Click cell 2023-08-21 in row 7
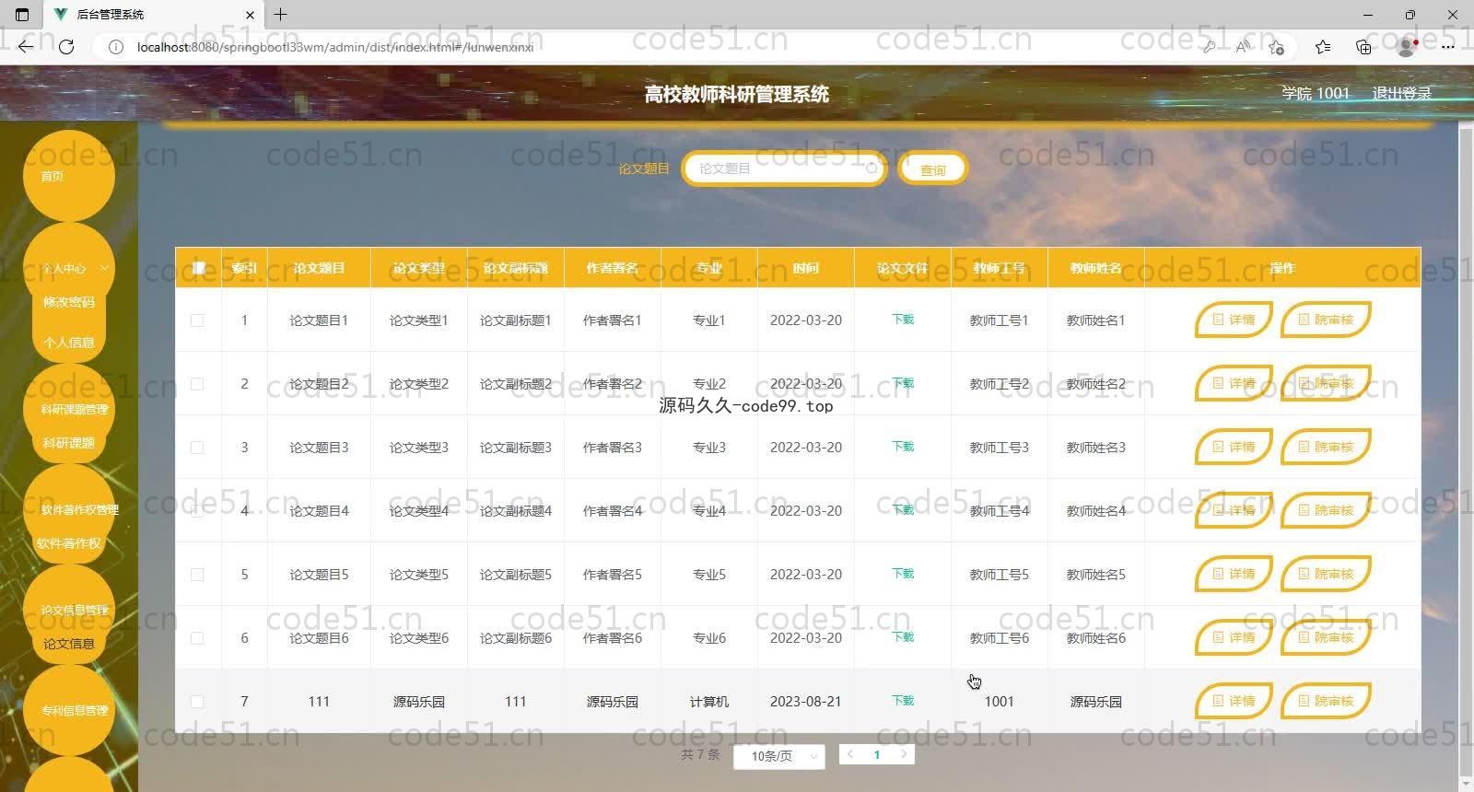The height and width of the screenshot is (792, 1474). (x=806, y=702)
